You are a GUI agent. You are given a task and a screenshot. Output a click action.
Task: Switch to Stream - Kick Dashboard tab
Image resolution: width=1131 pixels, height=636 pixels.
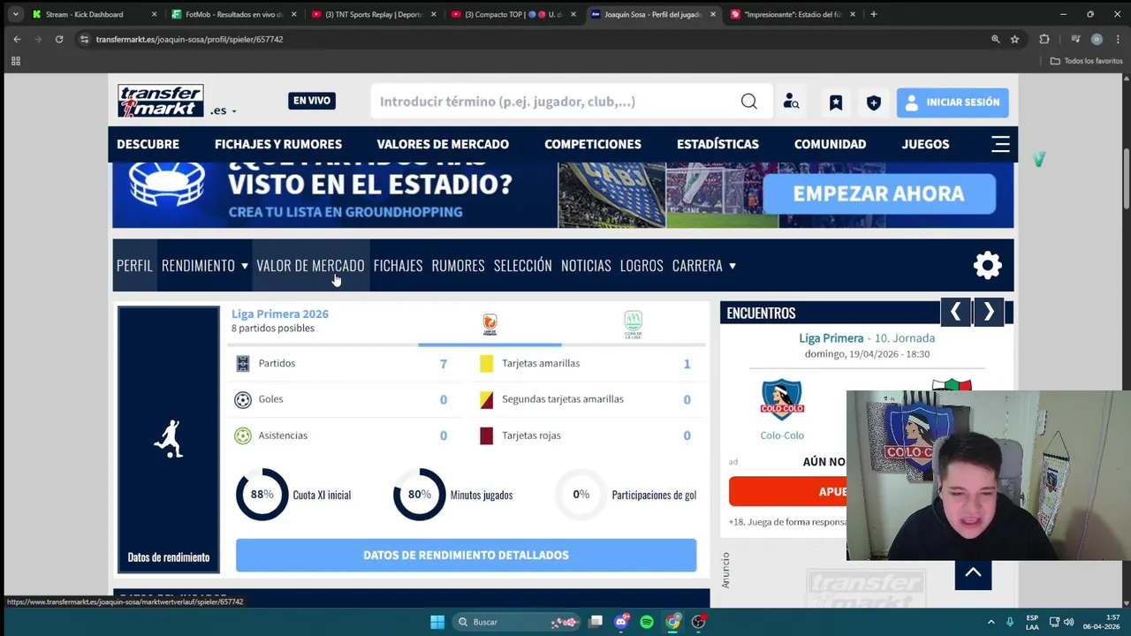point(95,14)
